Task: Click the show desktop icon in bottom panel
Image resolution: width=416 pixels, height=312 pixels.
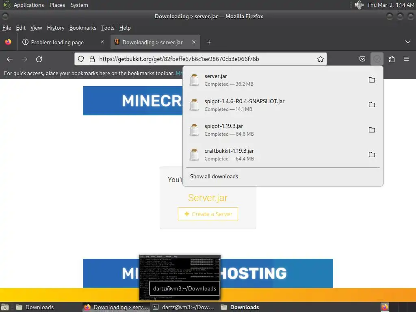Action: pos(5,307)
